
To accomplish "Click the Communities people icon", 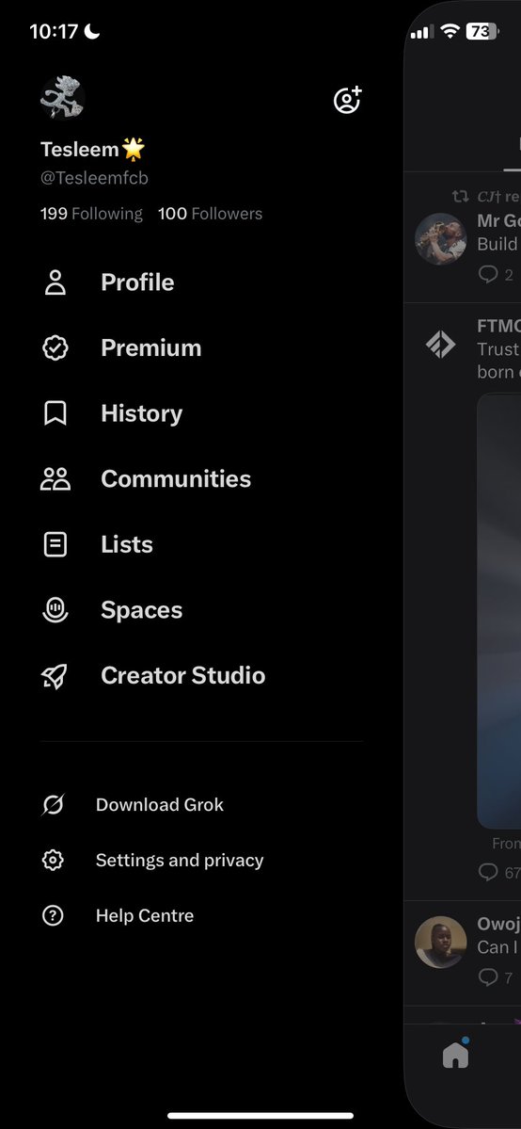I will click(55, 479).
